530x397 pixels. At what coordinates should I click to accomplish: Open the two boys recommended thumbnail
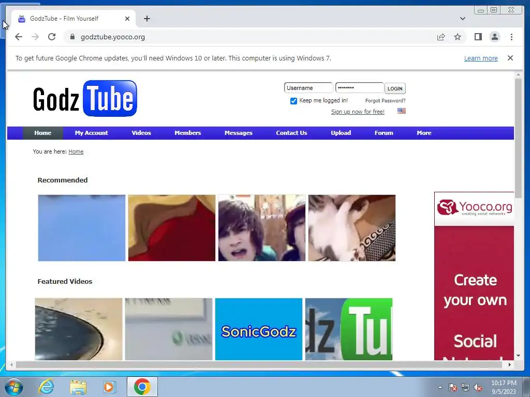point(261,228)
